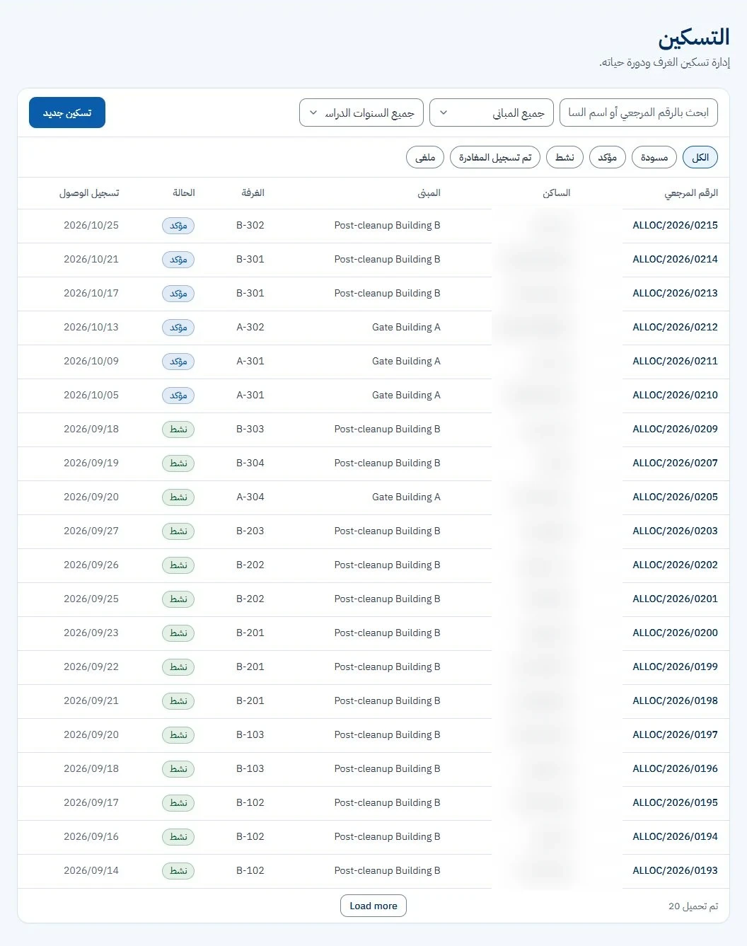Click the 'الساكن' column header
The height and width of the screenshot is (946, 747).
pyautogui.click(x=557, y=192)
